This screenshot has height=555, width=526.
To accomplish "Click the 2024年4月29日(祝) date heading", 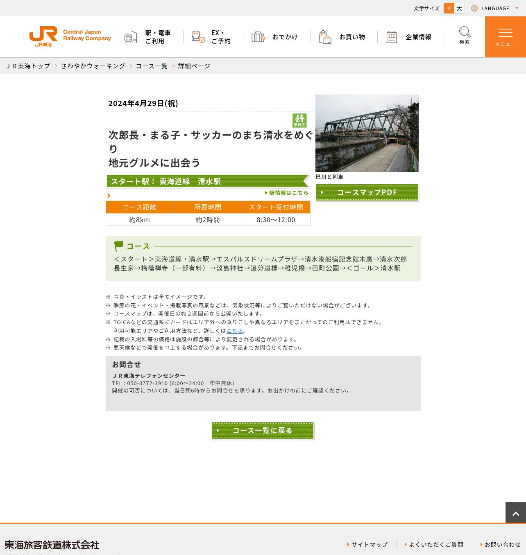I will [x=143, y=103].
